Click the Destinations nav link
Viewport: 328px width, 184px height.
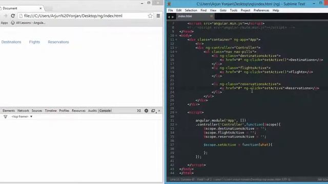(x=11, y=42)
